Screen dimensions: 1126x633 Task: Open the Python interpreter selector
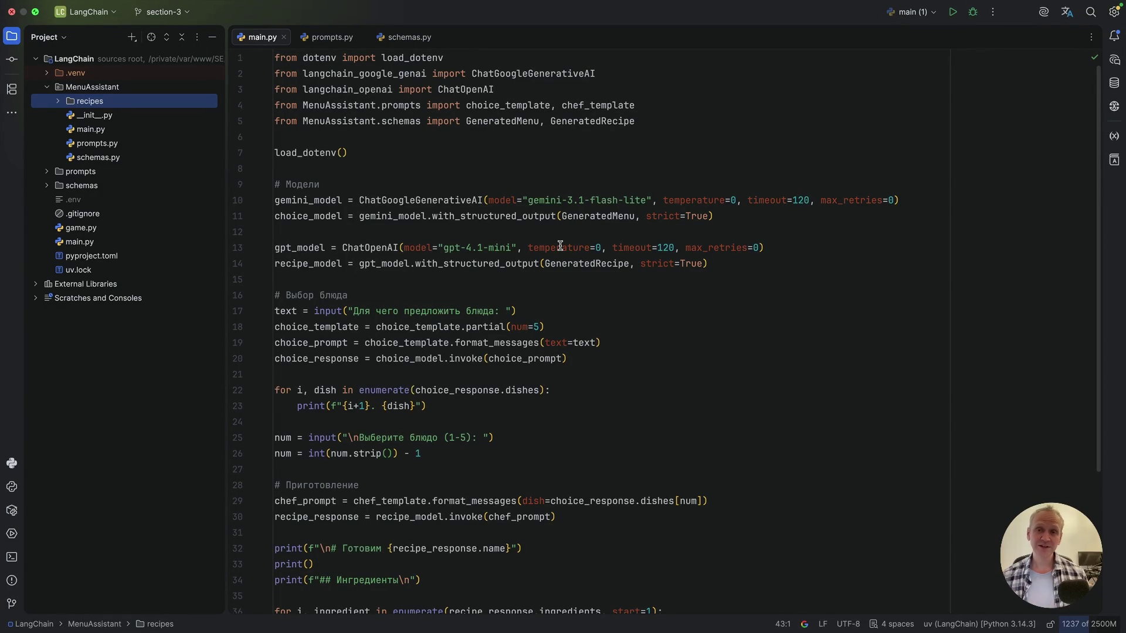[x=979, y=624]
